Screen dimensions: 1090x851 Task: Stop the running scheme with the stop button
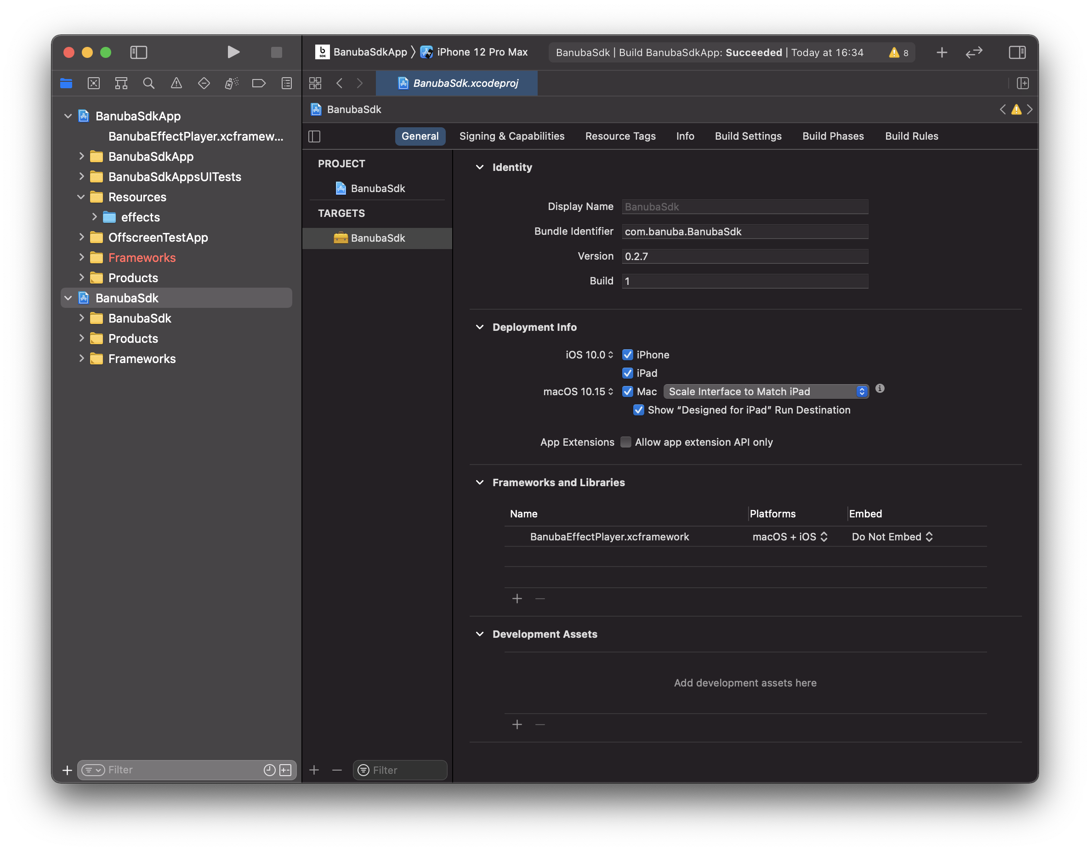277,52
